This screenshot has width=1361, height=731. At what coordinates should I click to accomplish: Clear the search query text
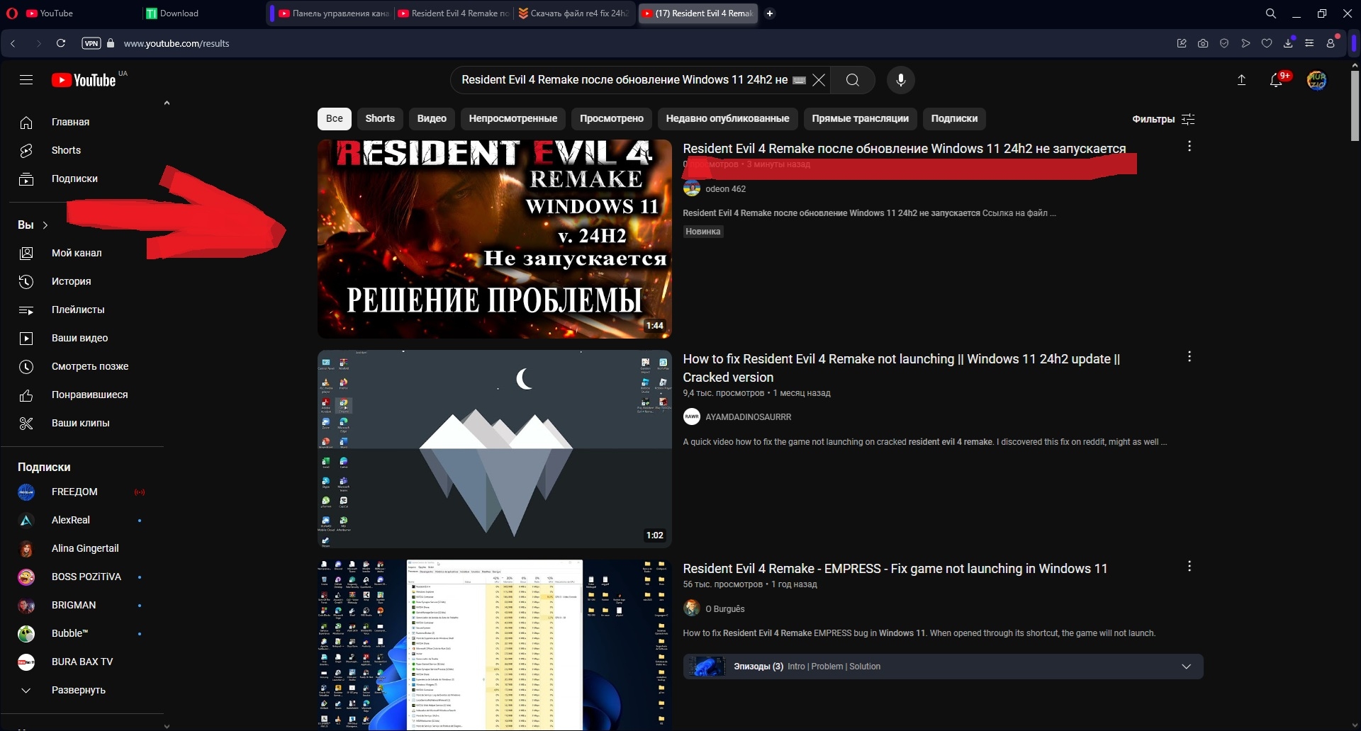coord(819,80)
